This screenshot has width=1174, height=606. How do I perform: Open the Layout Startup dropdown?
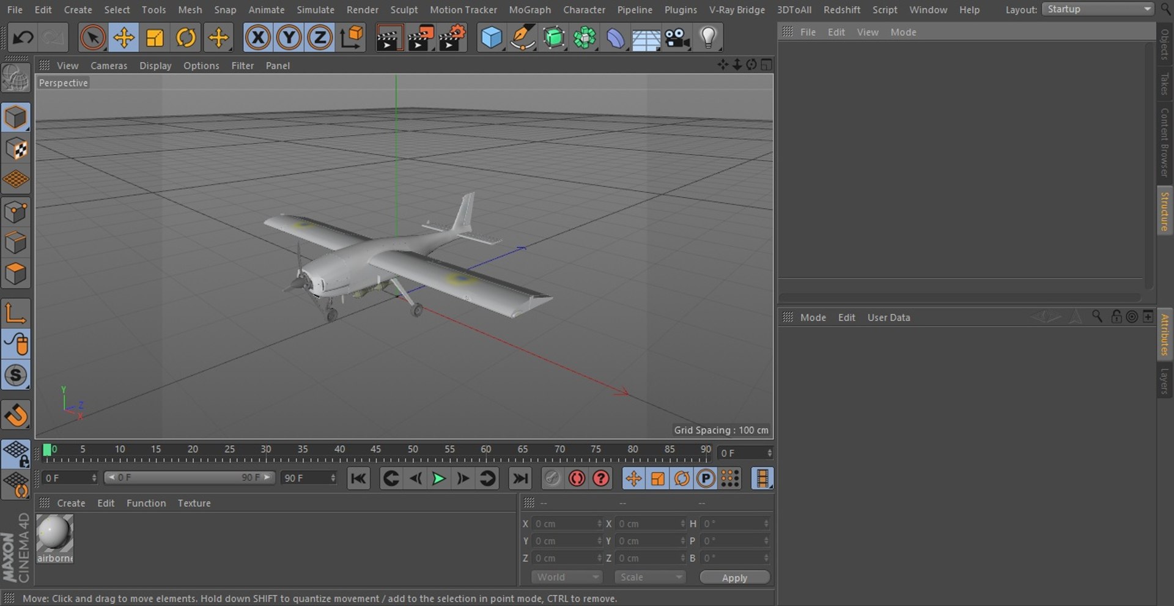(1098, 9)
